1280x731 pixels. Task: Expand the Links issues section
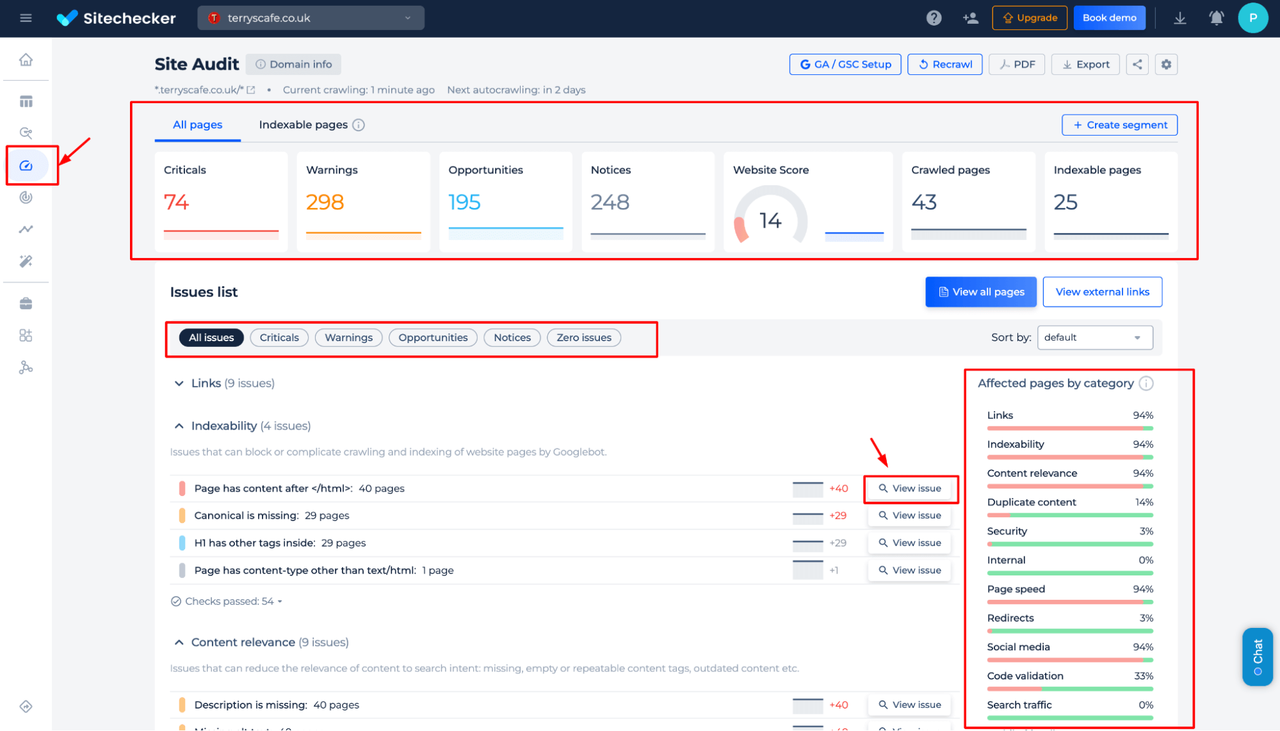click(179, 382)
